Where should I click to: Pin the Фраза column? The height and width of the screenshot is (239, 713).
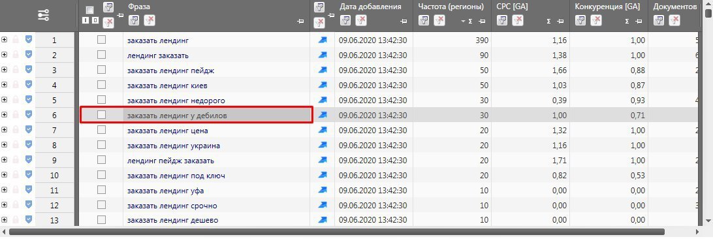point(300,21)
